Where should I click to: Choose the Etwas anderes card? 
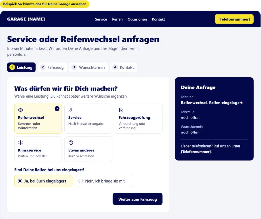[88, 149]
